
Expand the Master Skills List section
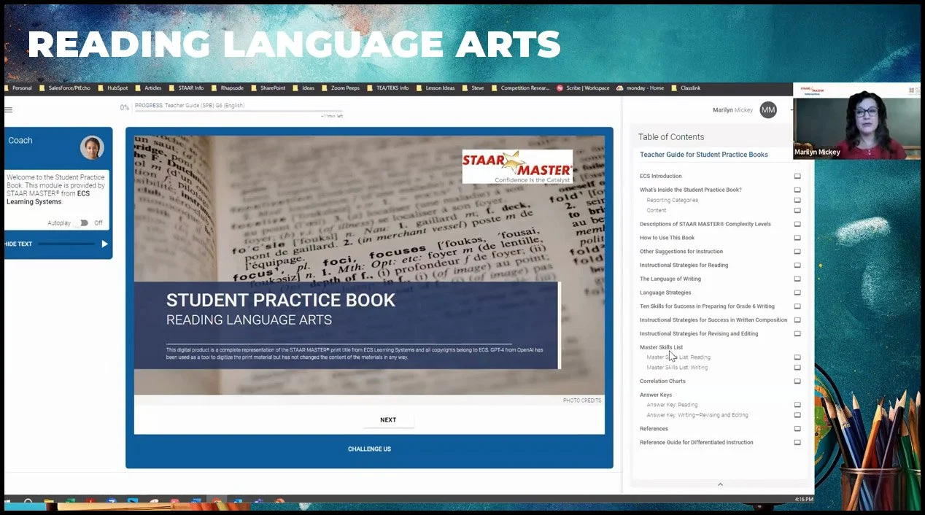661,346
